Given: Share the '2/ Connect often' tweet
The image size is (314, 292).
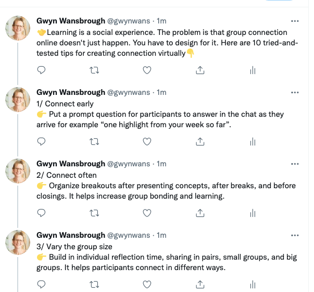Looking at the screenshot, I should pos(200,213).
